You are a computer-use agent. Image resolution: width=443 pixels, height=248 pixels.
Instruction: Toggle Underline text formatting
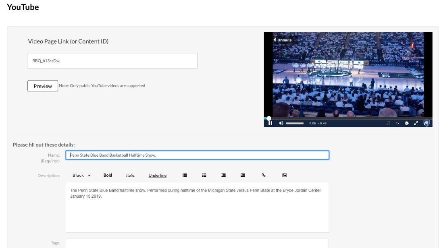[x=157, y=175]
